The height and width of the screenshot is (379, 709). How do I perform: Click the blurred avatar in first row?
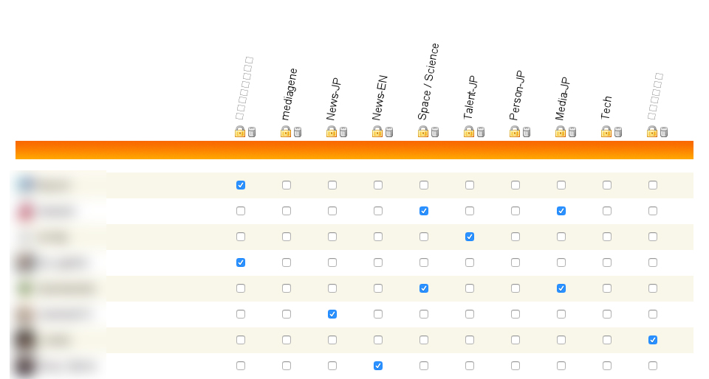tap(26, 185)
